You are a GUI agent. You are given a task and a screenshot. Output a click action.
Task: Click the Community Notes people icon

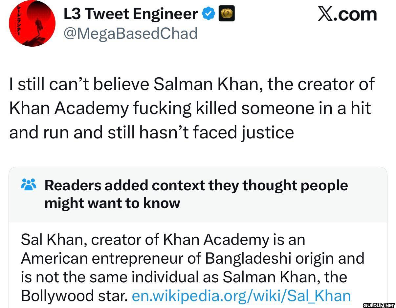coord(29,185)
